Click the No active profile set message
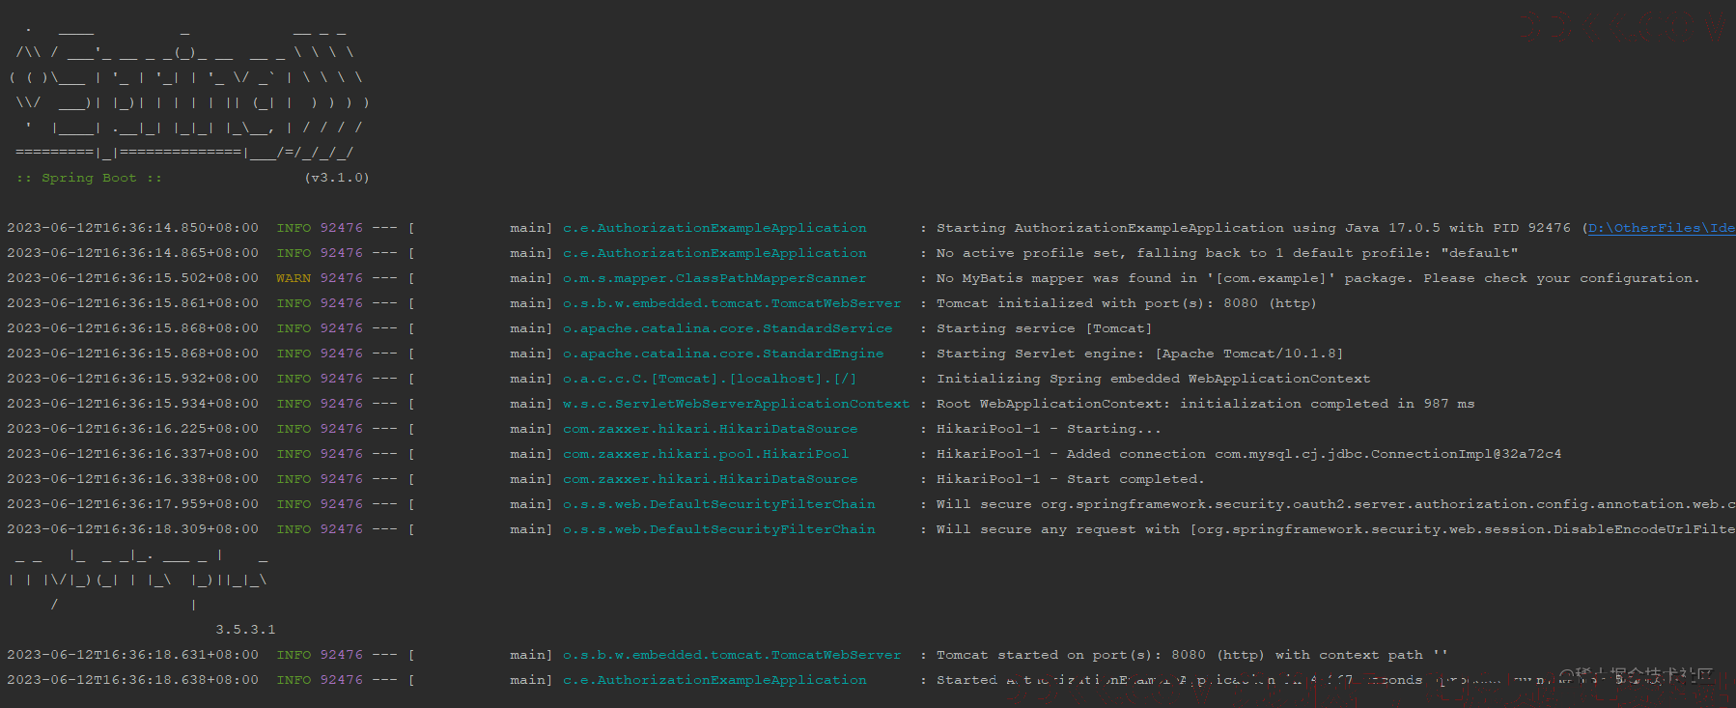Image resolution: width=1736 pixels, height=708 pixels. (x=1226, y=253)
